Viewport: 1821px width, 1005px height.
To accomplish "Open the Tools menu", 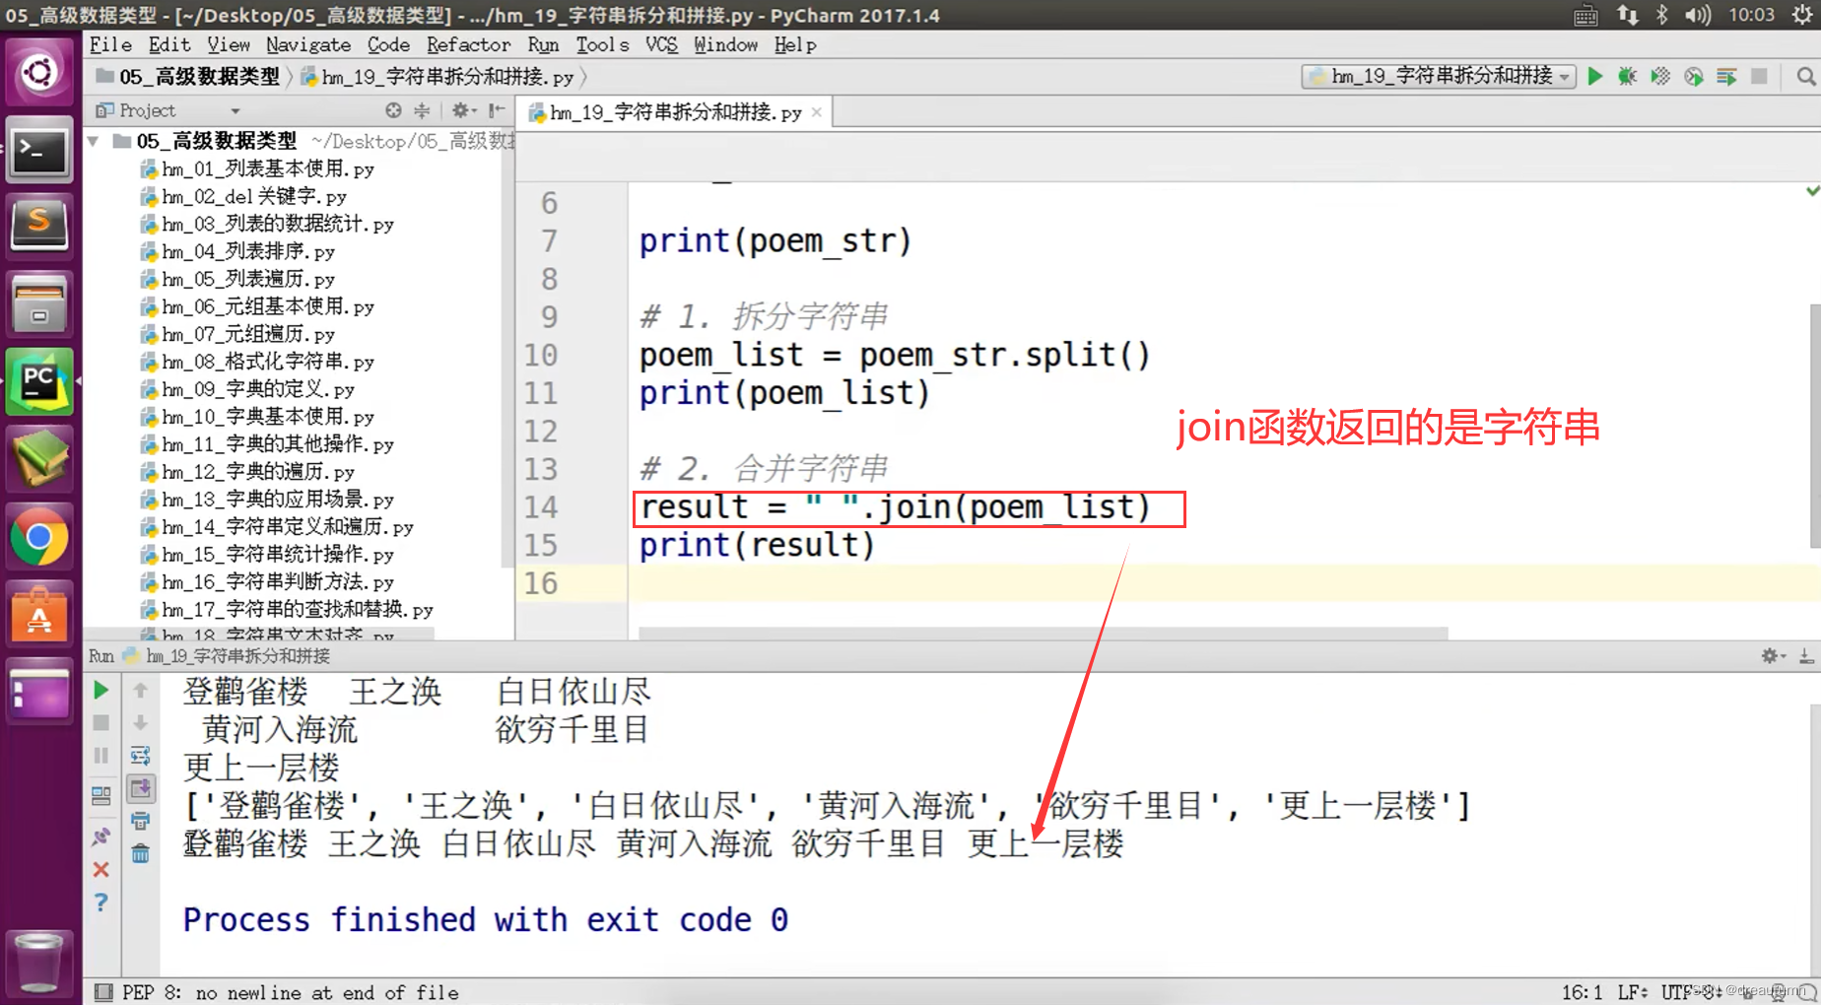I will [602, 45].
